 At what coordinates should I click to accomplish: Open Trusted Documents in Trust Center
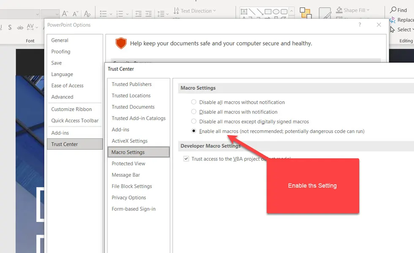coord(139,107)
